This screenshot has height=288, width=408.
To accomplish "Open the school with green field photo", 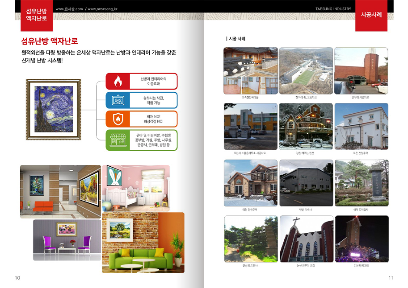I will point(306,70).
